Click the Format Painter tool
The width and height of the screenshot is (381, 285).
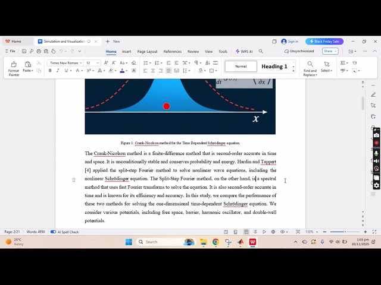coord(14,68)
